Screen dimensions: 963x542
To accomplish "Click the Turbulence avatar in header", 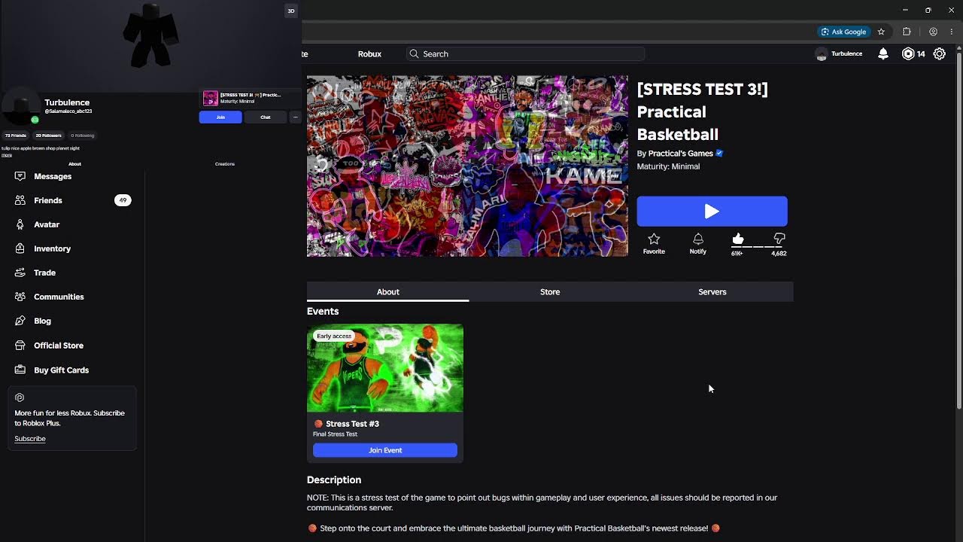I will (x=822, y=54).
